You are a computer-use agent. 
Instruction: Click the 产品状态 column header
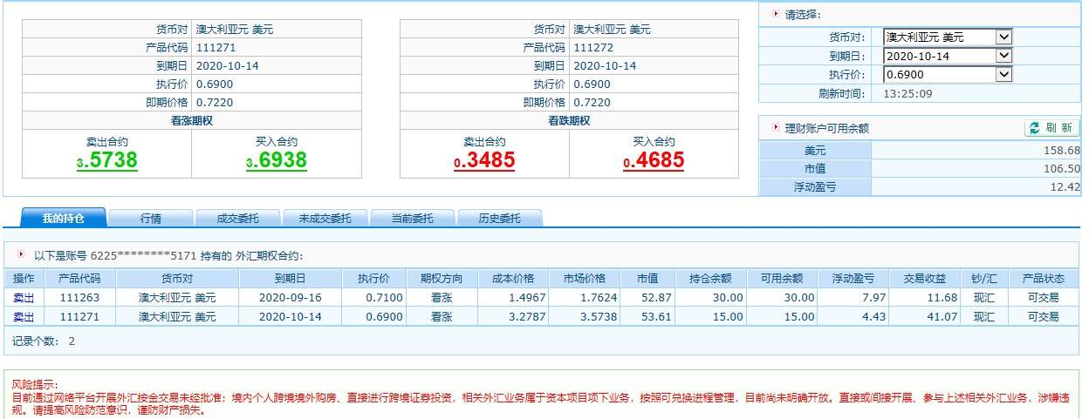[1044, 279]
